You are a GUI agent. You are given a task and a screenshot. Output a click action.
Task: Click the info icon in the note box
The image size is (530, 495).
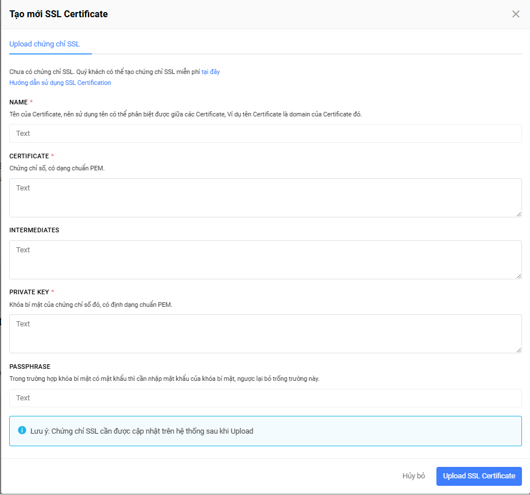pos(22,431)
